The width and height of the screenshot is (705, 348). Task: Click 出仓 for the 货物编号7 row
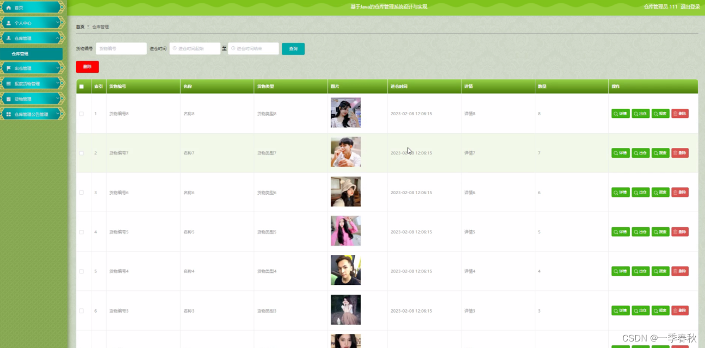click(x=640, y=153)
